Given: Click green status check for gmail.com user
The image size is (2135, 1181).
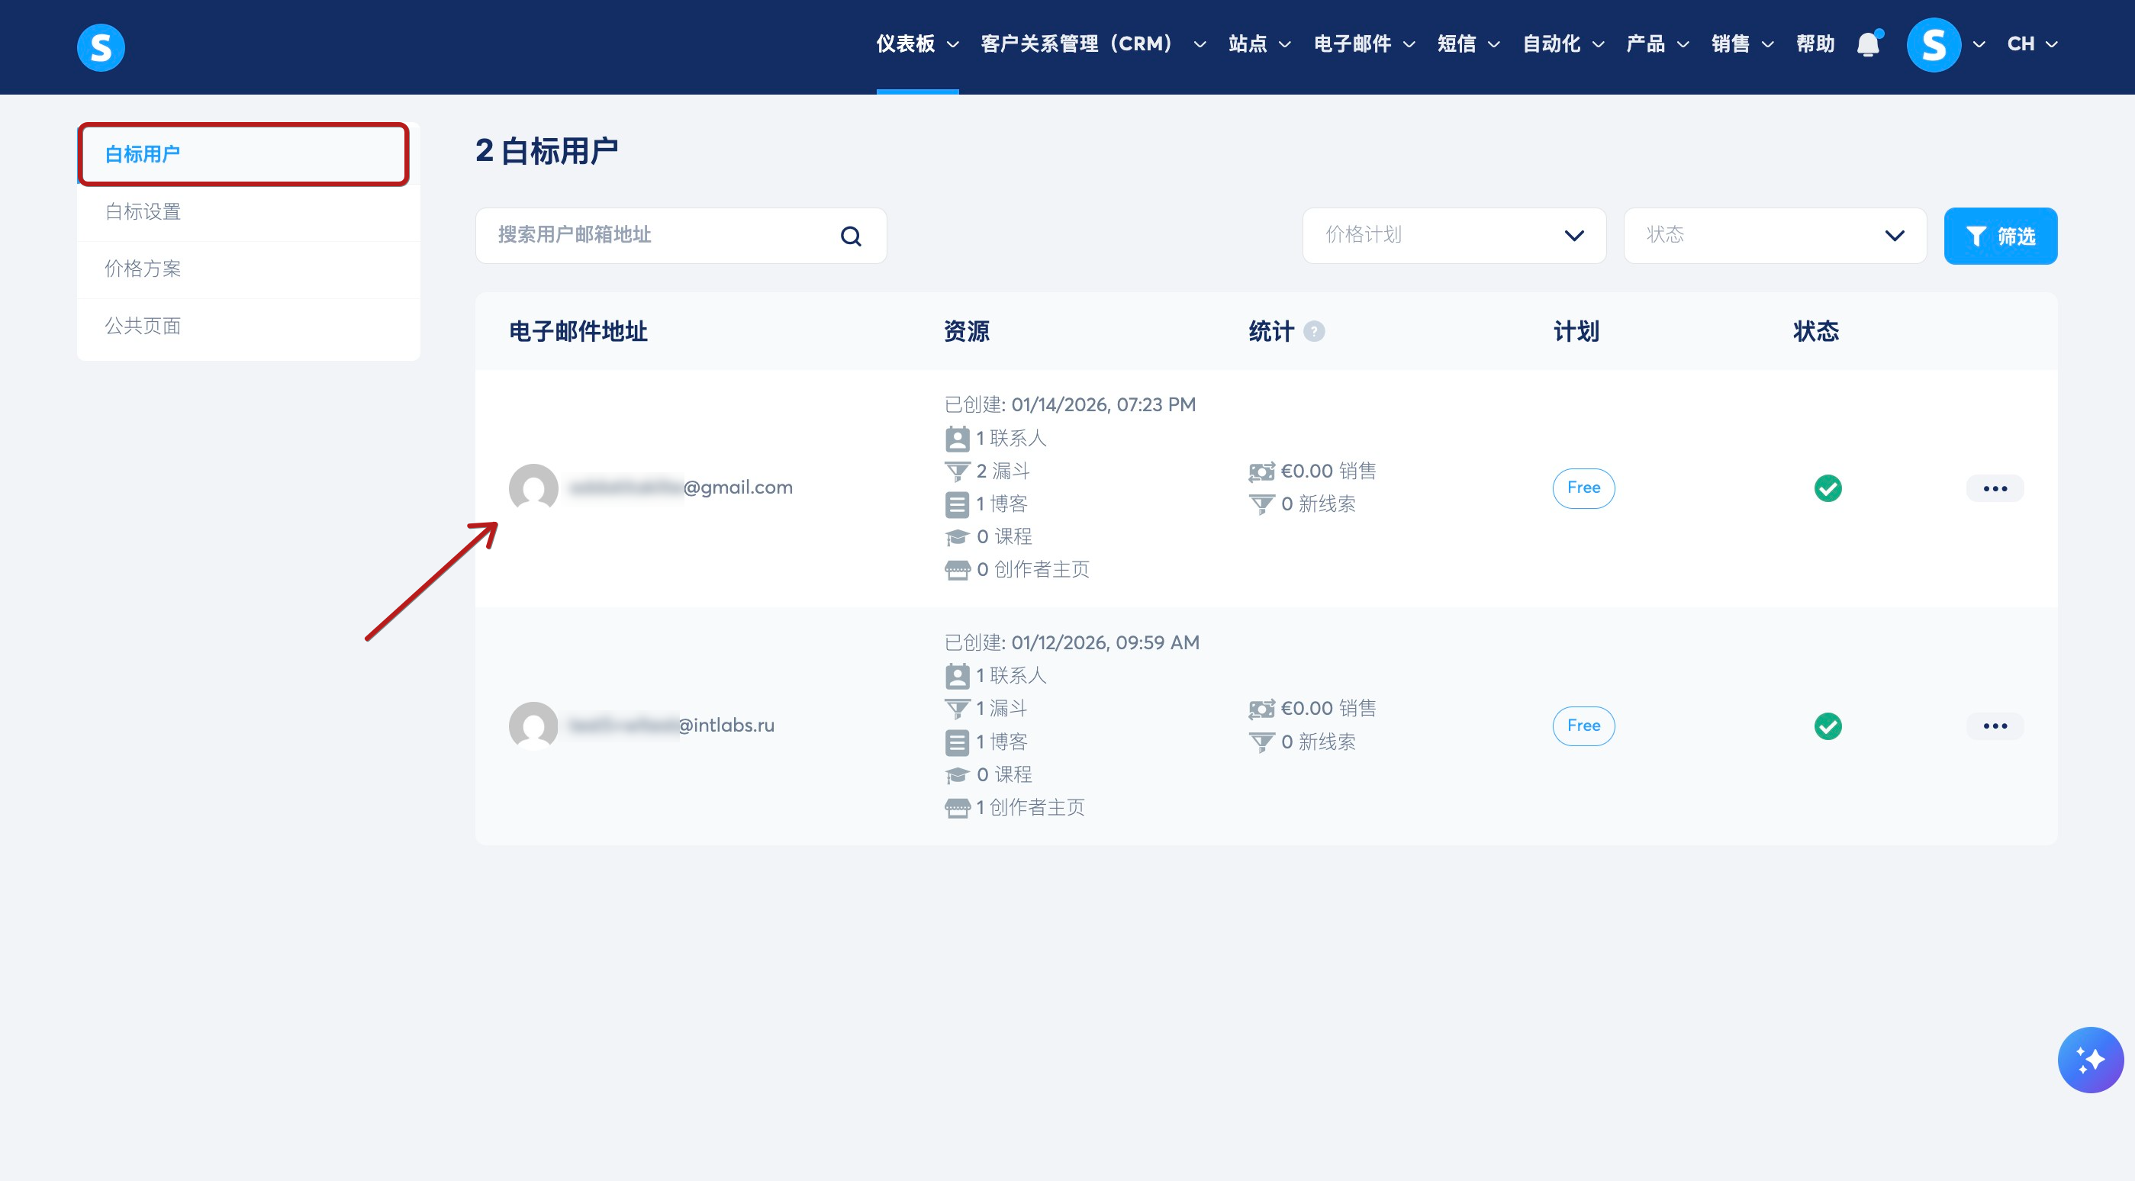Looking at the screenshot, I should pos(1827,488).
